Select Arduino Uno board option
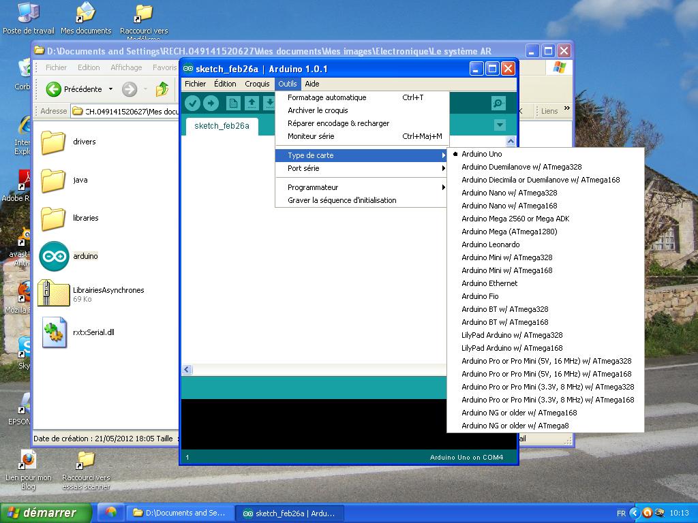The height and width of the screenshot is (523, 698). (481, 154)
